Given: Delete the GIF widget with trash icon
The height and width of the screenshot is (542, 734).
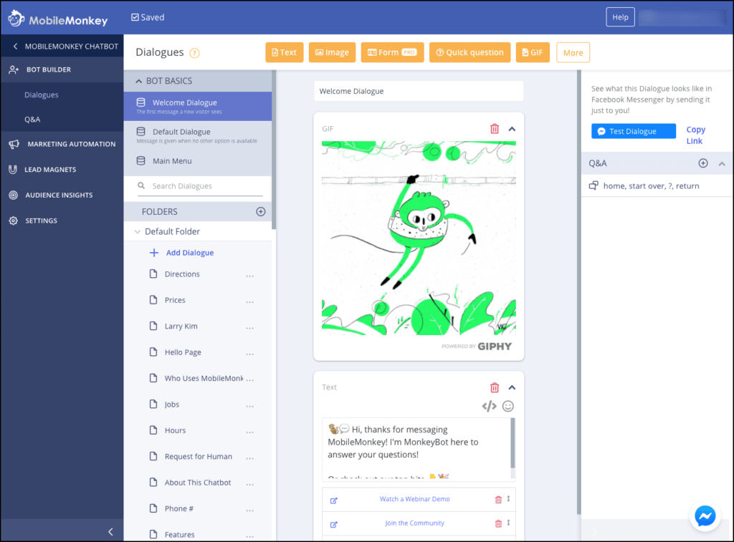Looking at the screenshot, I should (x=494, y=129).
